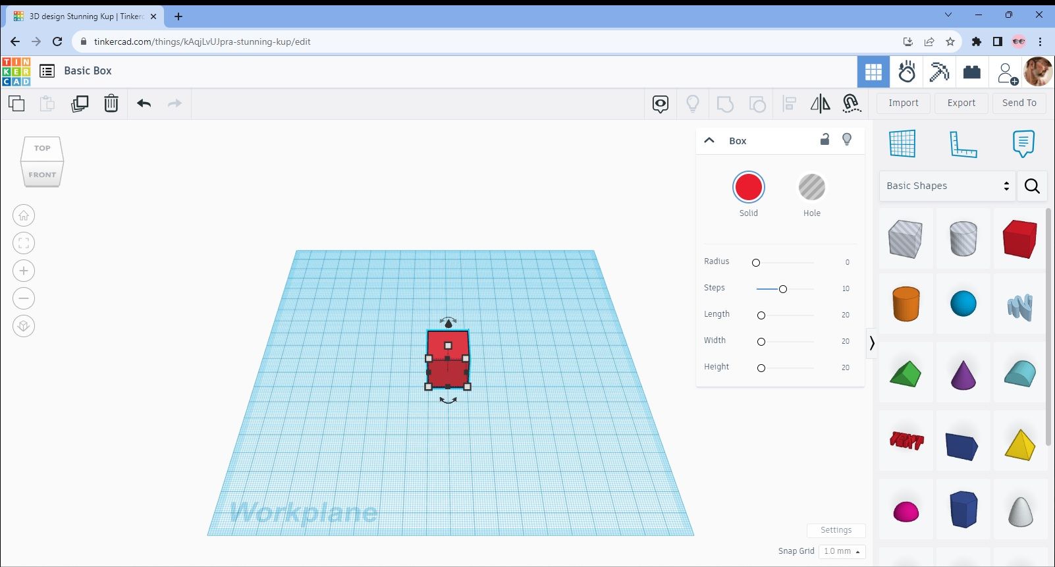The height and width of the screenshot is (567, 1055).
Task: Adjust the Width slider handle
Action: [761, 342]
